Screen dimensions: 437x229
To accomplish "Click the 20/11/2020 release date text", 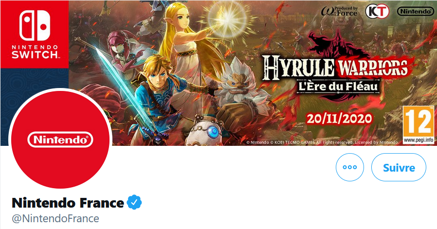I will 339,119.
